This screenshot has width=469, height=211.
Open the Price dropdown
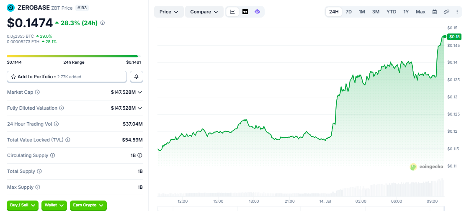click(x=169, y=12)
